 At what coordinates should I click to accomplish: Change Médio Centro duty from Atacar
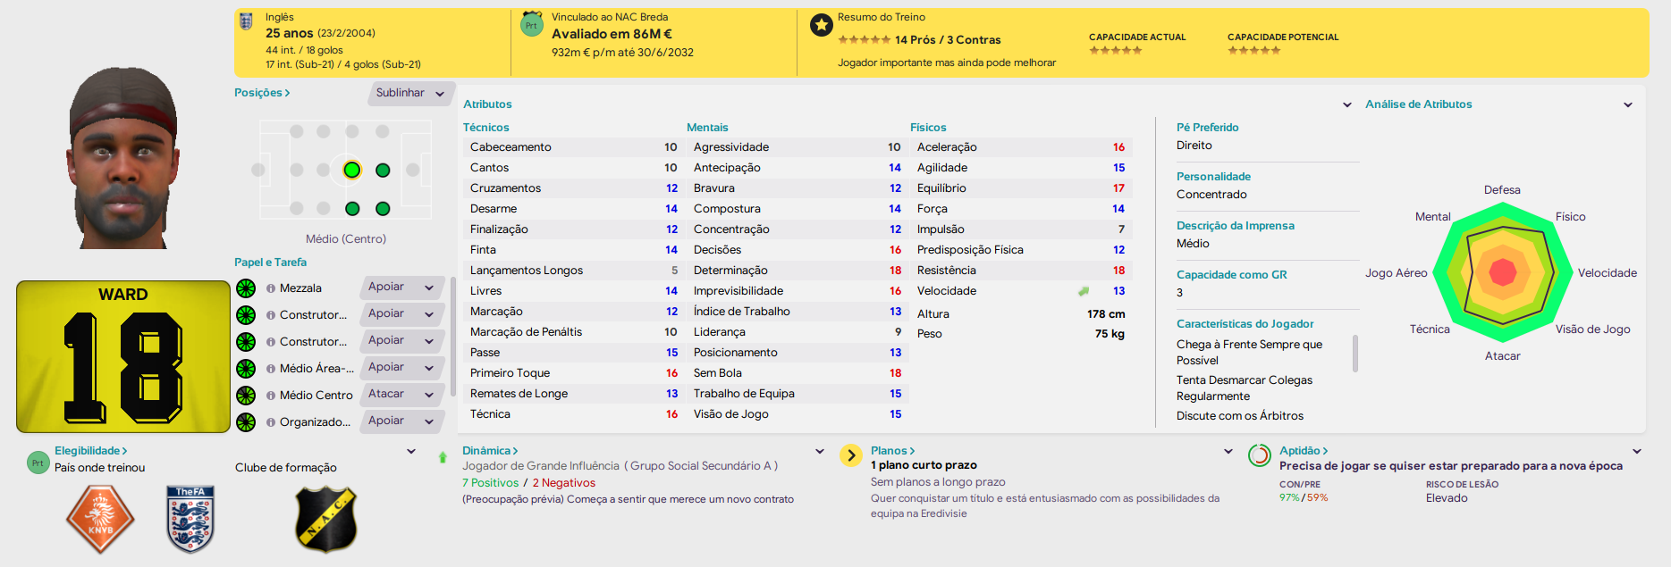(402, 395)
